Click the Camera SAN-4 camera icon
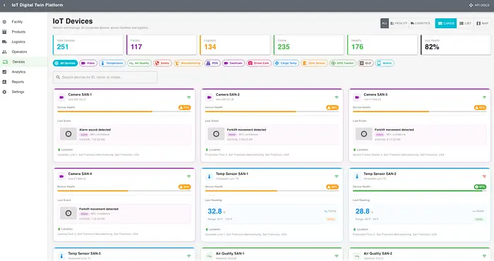 (x=61, y=176)
